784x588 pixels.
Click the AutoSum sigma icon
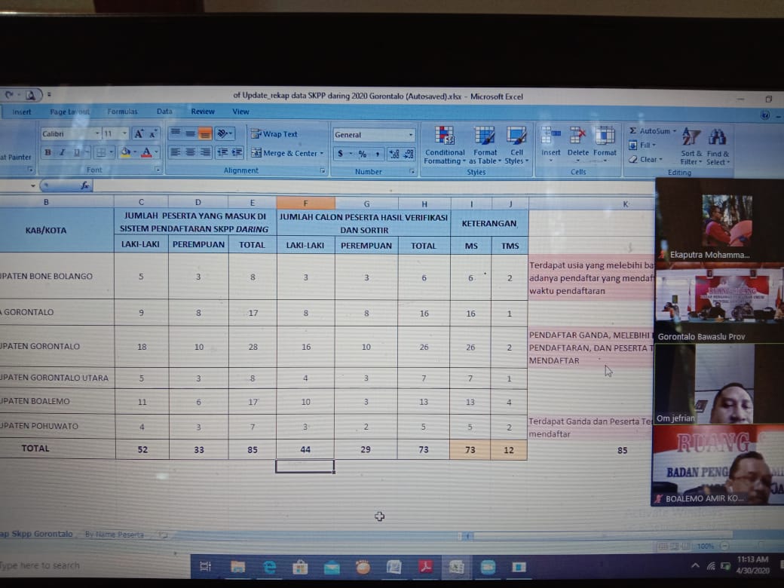tap(633, 131)
